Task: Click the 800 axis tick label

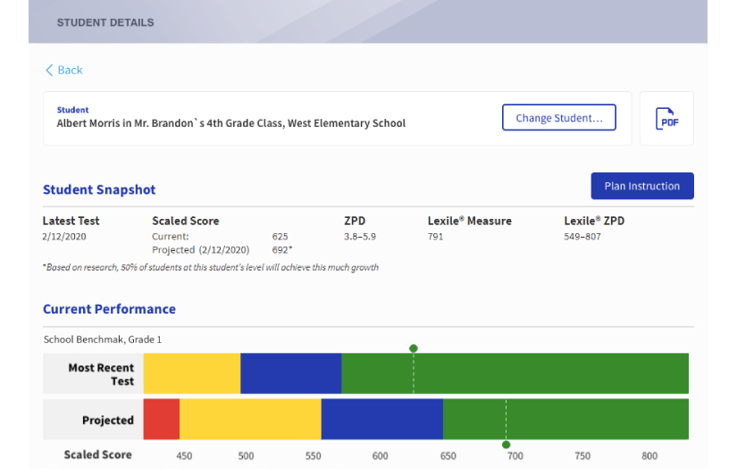Action: [649, 456]
